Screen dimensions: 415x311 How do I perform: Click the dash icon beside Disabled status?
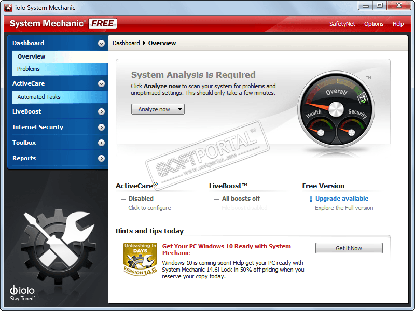[x=123, y=199]
